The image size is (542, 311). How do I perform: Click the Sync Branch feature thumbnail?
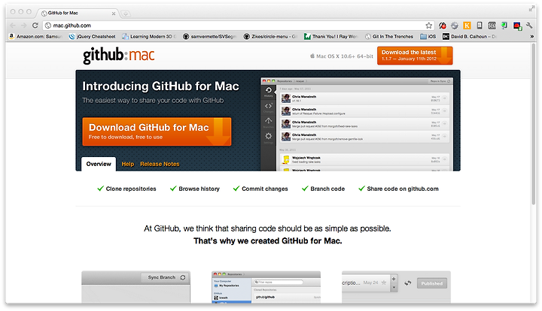tap(135, 287)
